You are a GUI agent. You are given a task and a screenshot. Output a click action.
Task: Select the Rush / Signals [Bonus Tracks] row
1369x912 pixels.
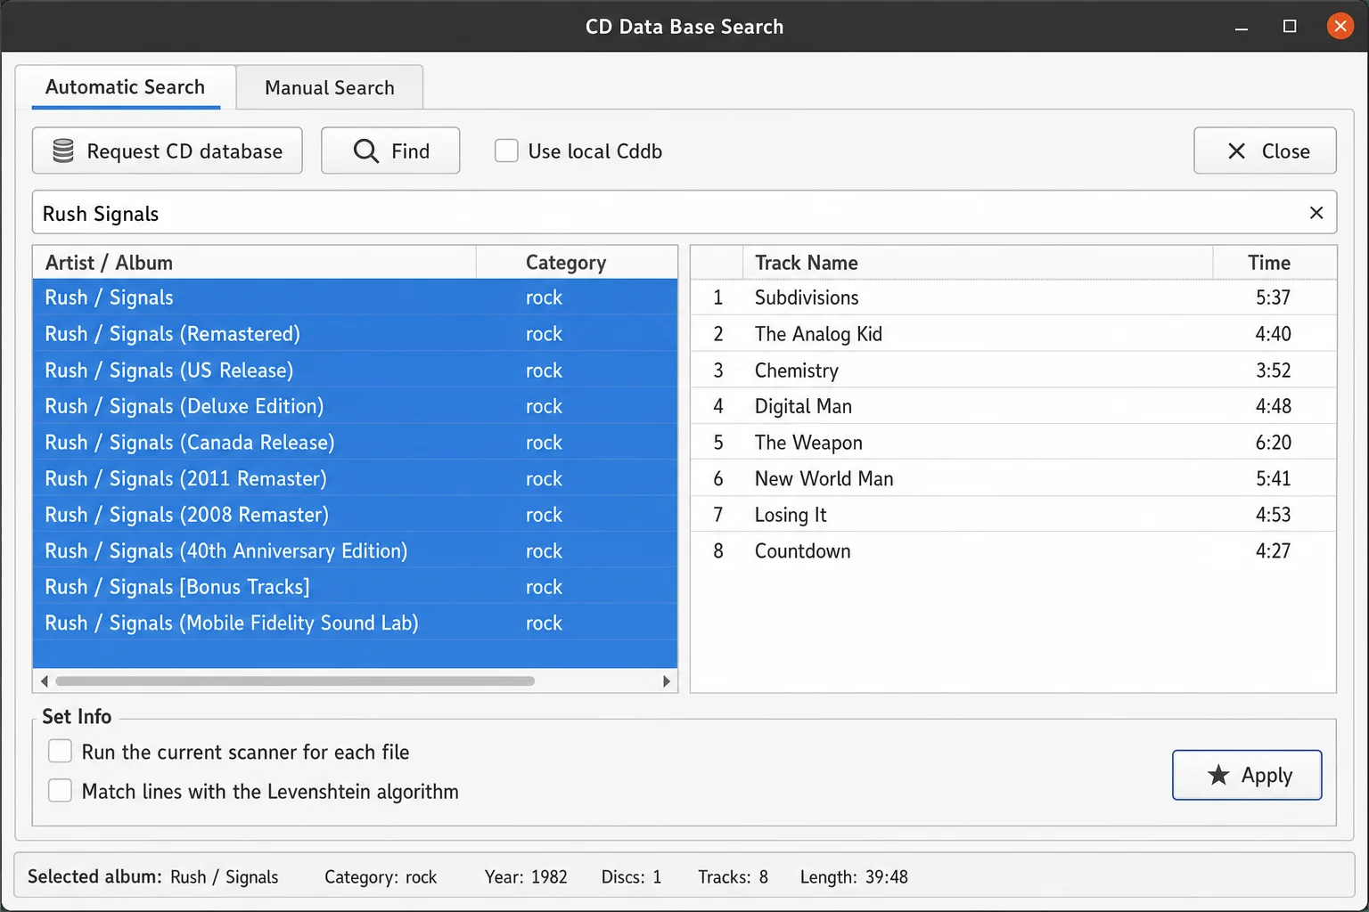355,587
